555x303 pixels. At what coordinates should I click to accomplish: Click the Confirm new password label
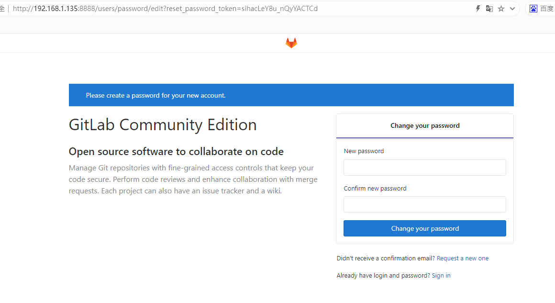(375, 189)
